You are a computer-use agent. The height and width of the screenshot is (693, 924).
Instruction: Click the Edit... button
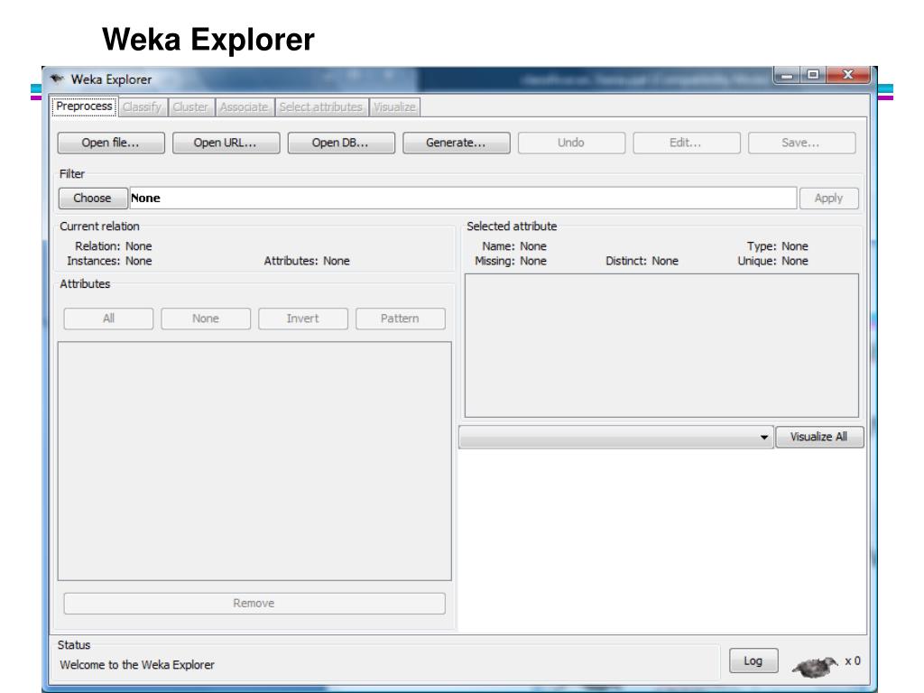[x=686, y=143]
